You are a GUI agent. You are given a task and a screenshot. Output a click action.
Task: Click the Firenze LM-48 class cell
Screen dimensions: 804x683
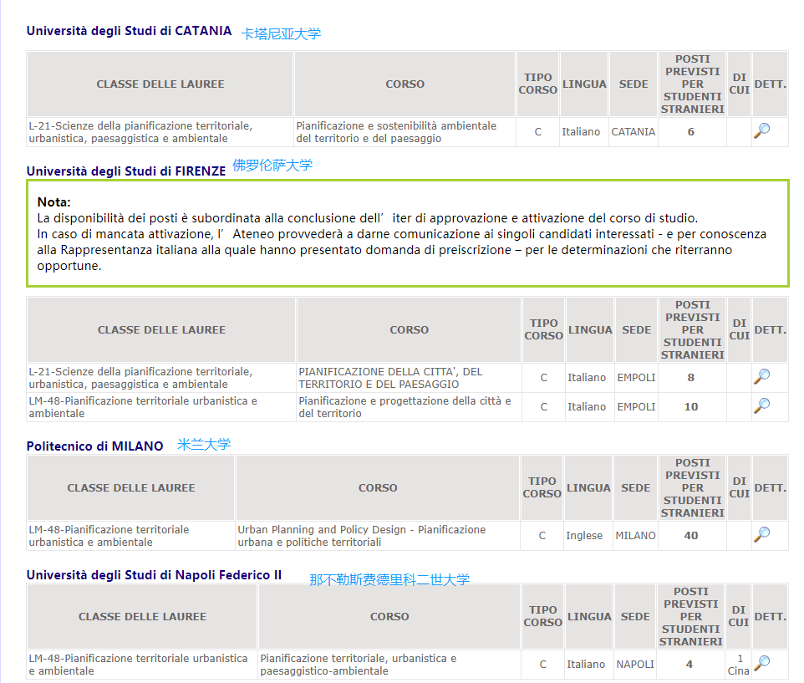pos(161,407)
